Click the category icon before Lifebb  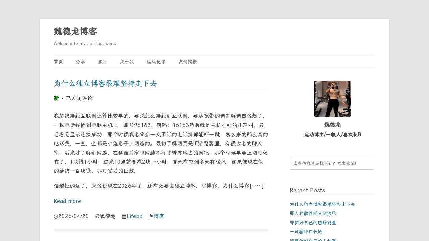pos(123,216)
